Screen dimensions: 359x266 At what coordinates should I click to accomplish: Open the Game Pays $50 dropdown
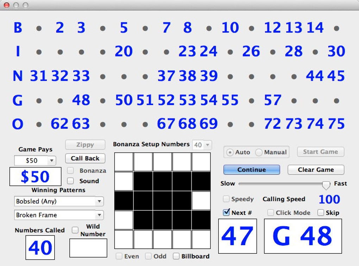point(51,161)
